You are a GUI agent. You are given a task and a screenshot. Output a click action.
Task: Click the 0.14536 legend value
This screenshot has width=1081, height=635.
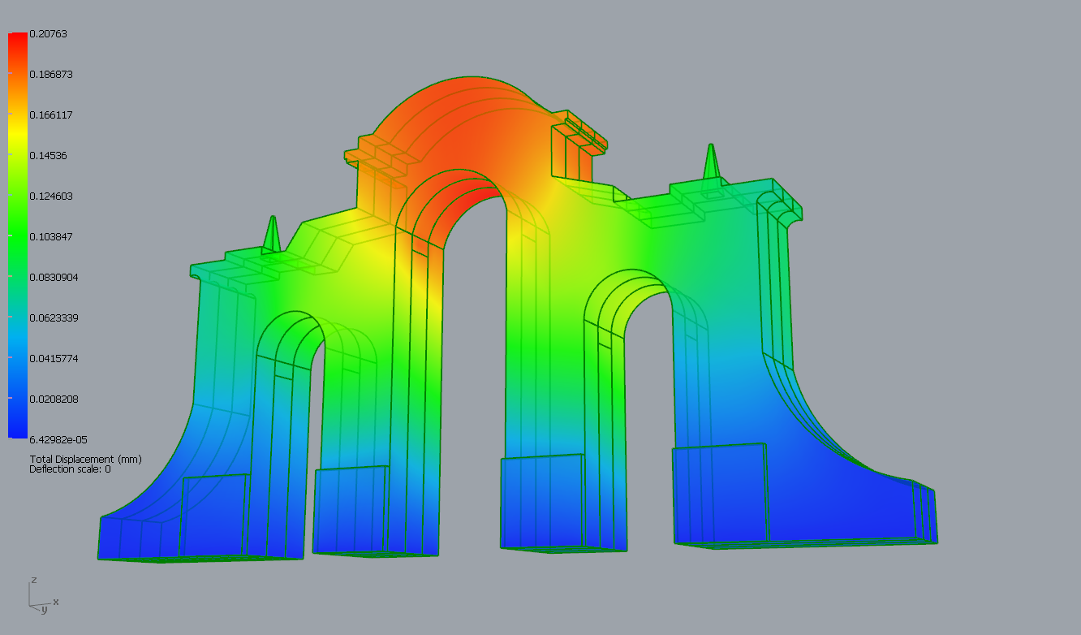point(48,155)
